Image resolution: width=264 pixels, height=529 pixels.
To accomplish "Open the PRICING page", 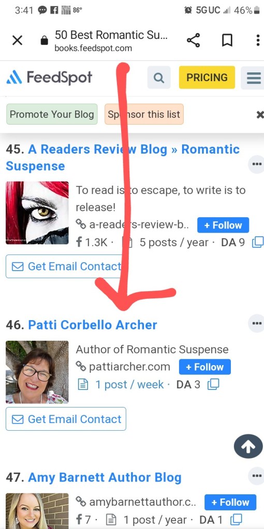I will coord(207,78).
